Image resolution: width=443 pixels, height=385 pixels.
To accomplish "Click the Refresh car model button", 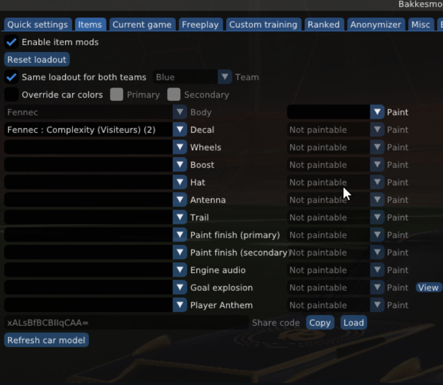I will click(x=46, y=340).
